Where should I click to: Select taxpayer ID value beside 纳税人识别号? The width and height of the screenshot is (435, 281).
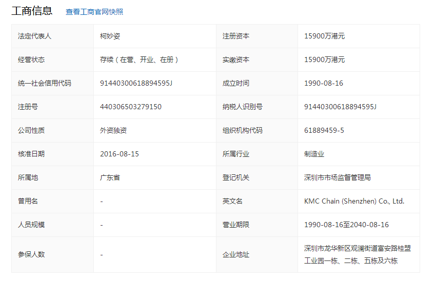click(340, 107)
